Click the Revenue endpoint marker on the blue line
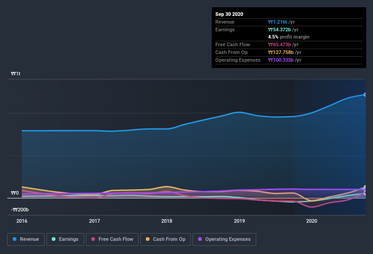 pyautogui.click(x=365, y=95)
